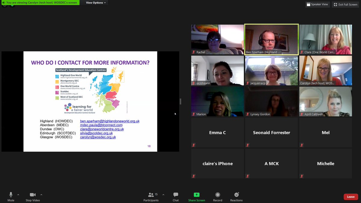
Task: Select Ben Sparham's video tile
Action: click(271, 39)
